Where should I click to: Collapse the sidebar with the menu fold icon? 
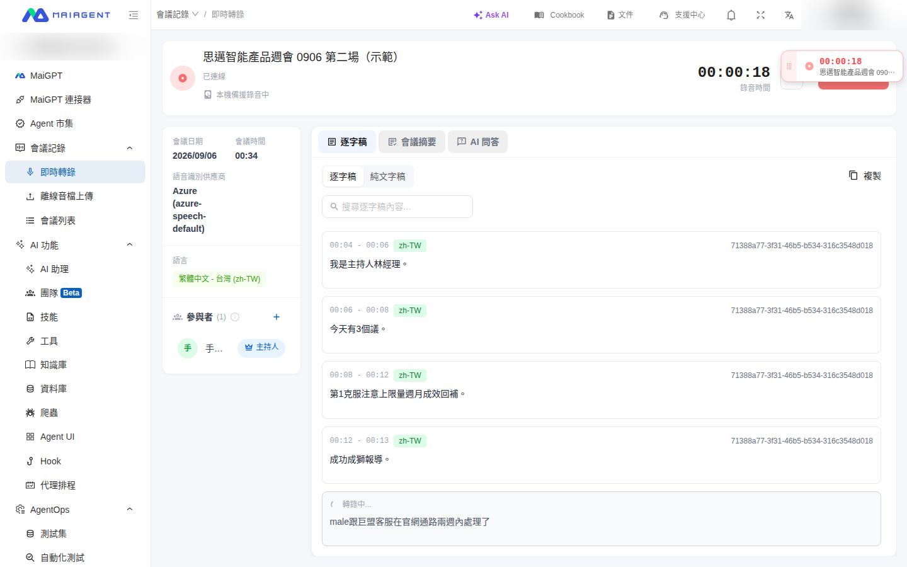point(134,15)
